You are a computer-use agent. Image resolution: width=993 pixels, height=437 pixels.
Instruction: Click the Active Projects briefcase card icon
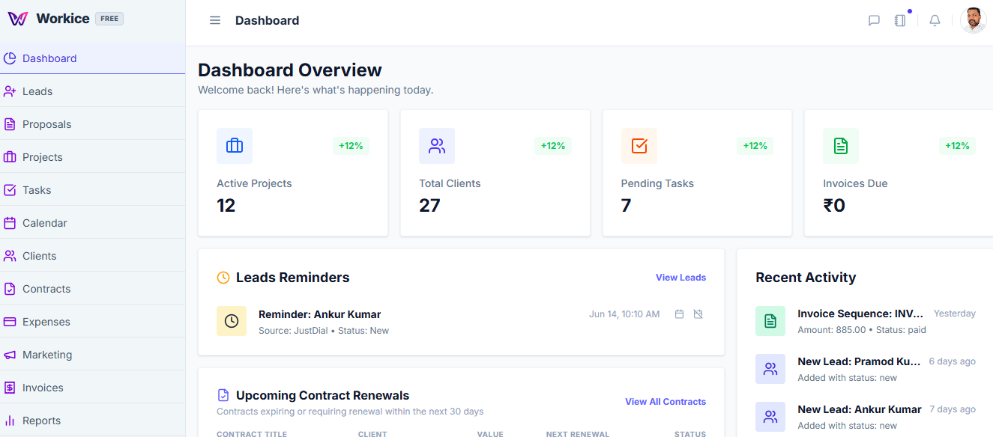click(235, 146)
